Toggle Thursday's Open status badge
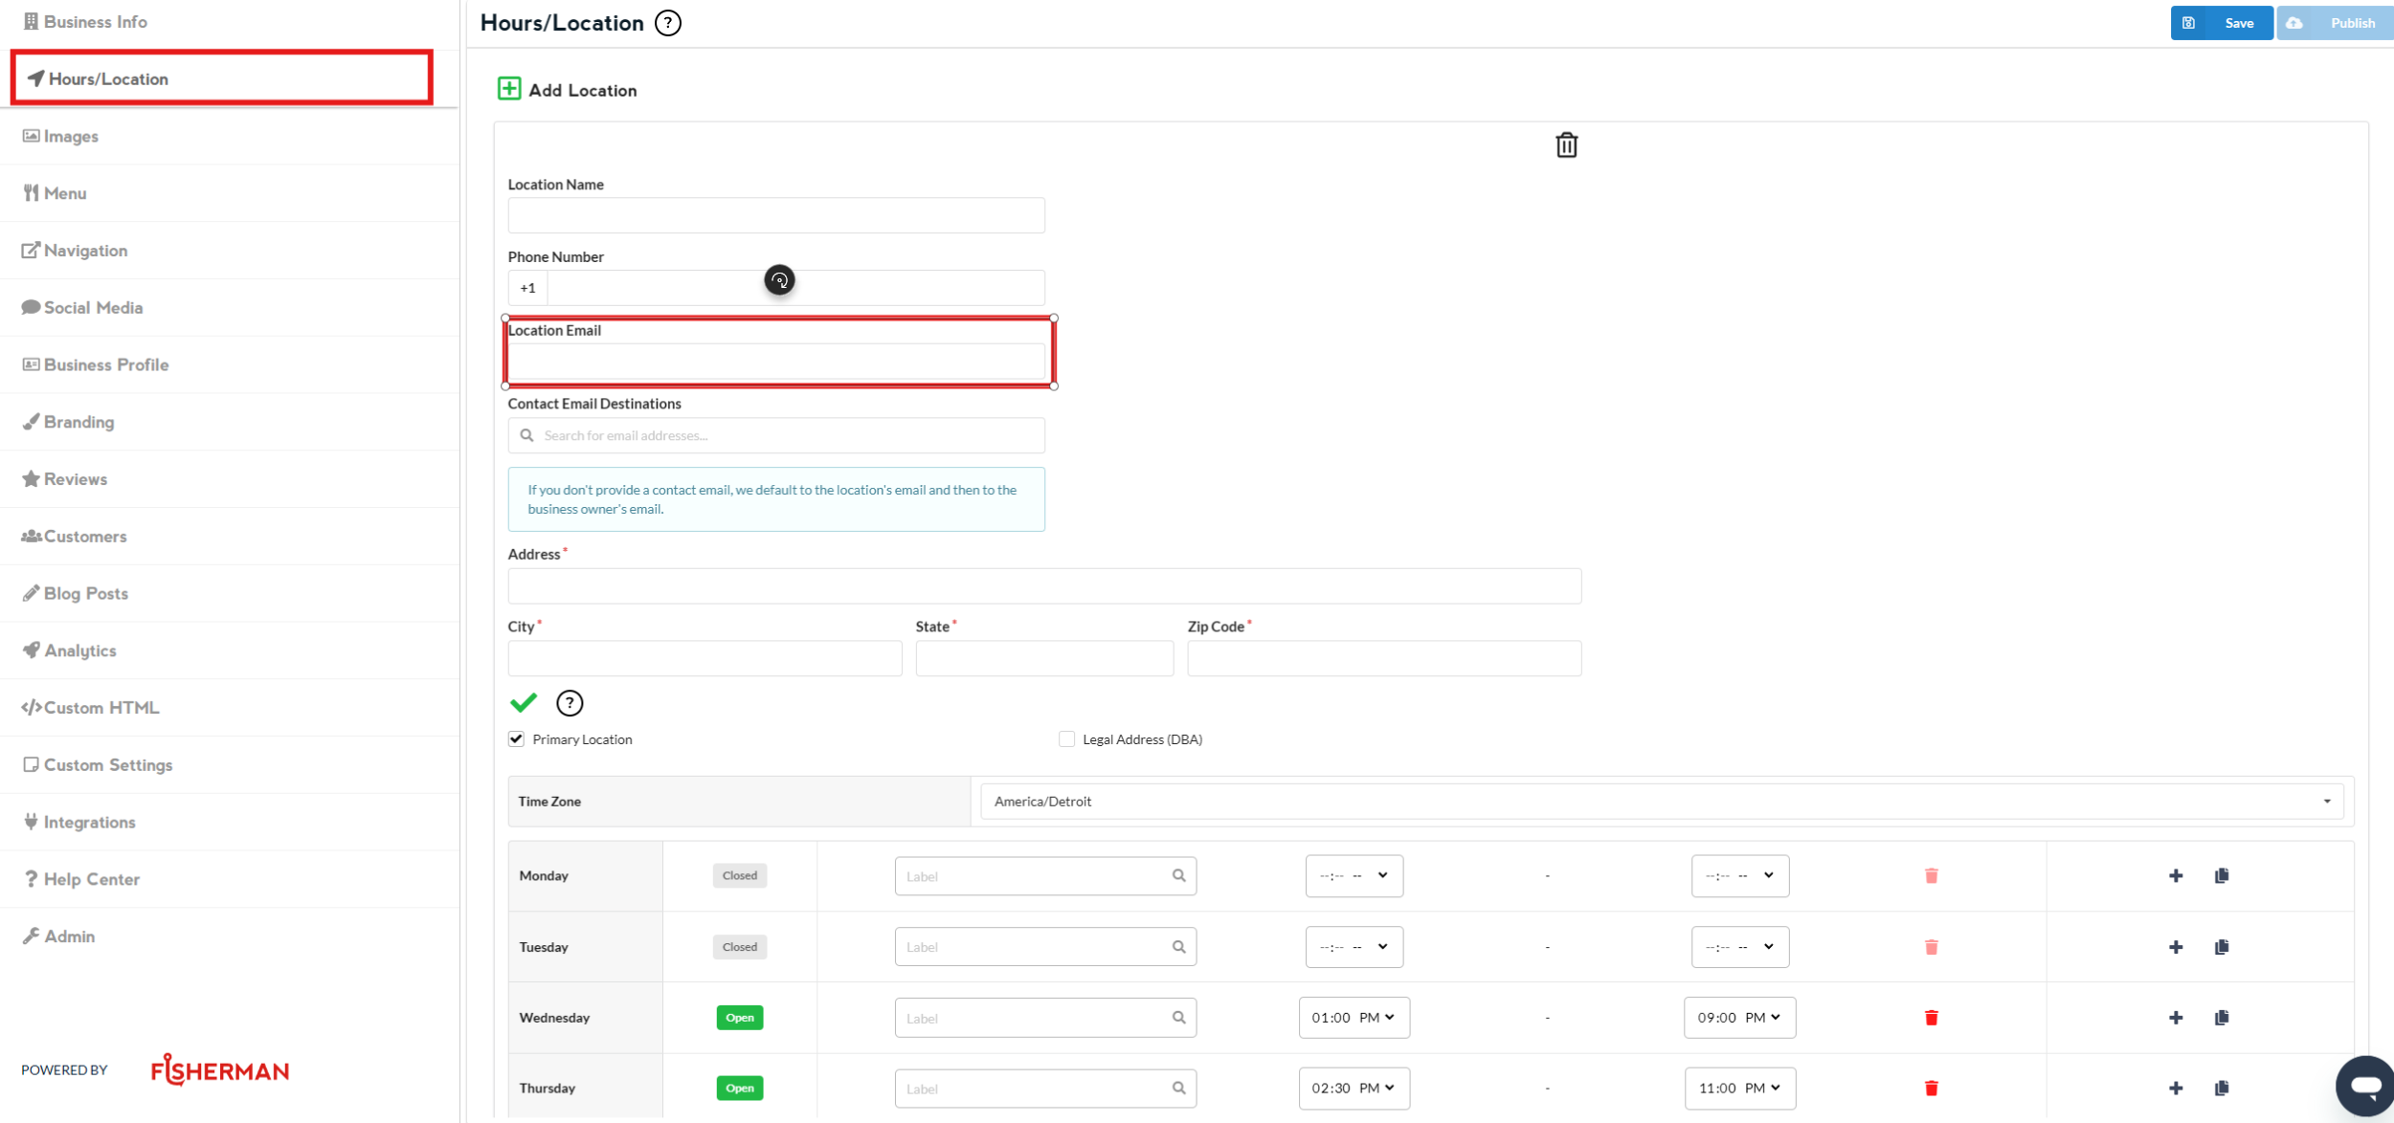Image resolution: width=2394 pixels, height=1123 pixels. point(739,1089)
